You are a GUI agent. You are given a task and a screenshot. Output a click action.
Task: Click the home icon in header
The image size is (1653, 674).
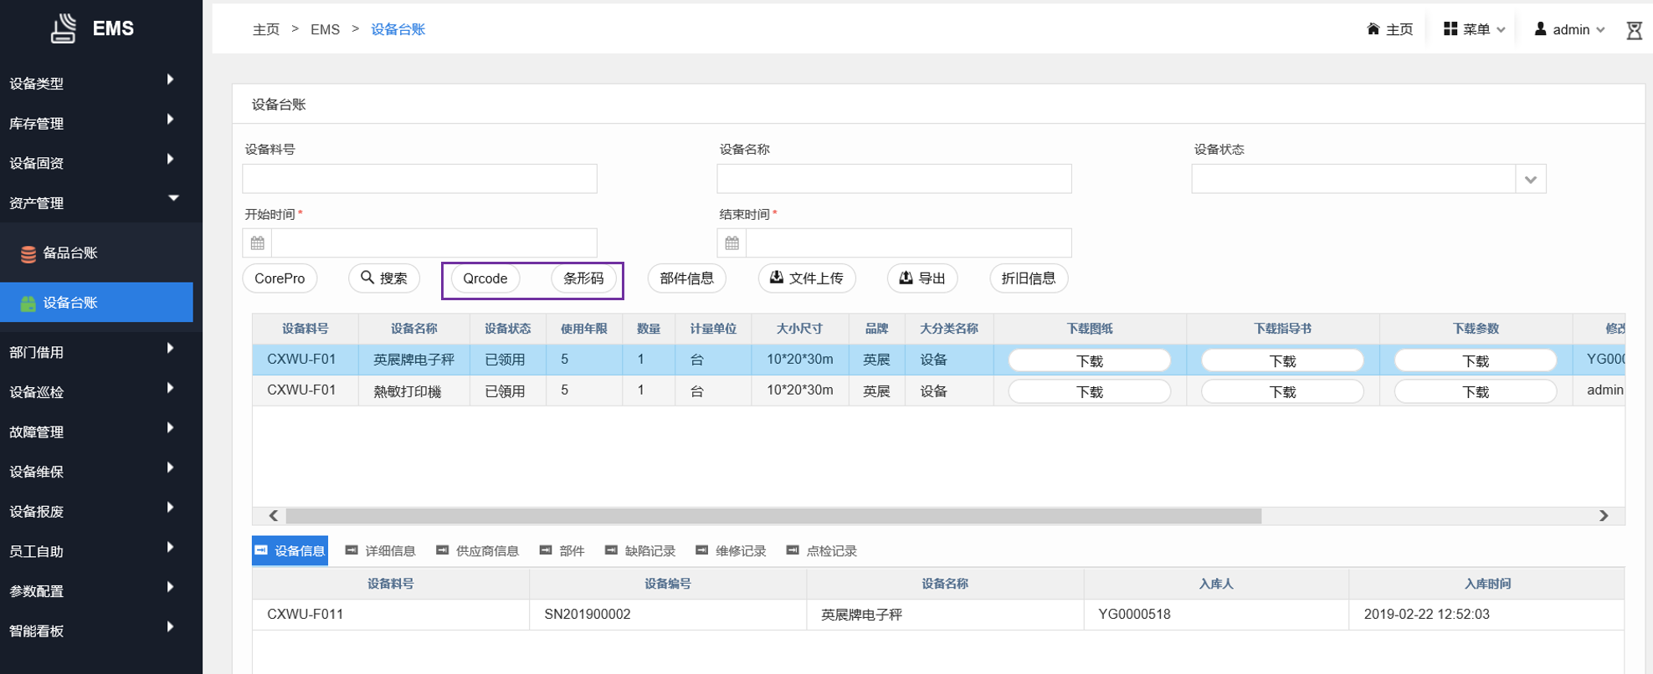tap(1373, 29)
